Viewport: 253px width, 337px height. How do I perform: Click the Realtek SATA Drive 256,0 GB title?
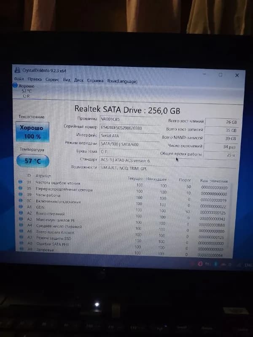[x=127, y=110]
